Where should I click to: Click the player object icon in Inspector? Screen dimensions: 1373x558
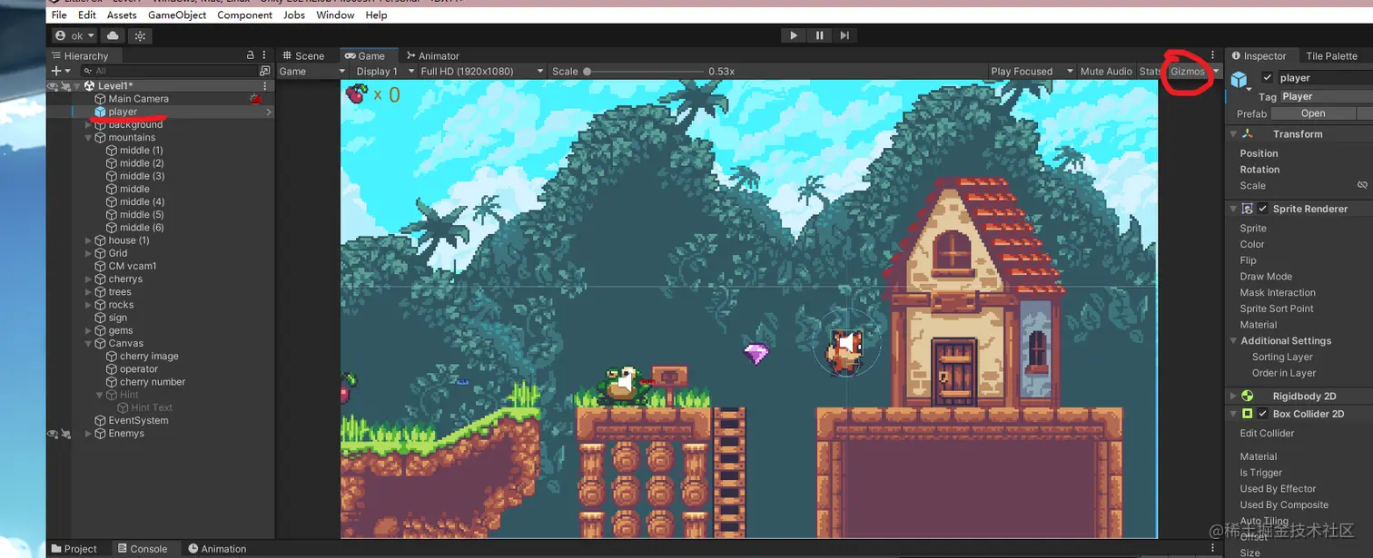[x=1240, y=80]
